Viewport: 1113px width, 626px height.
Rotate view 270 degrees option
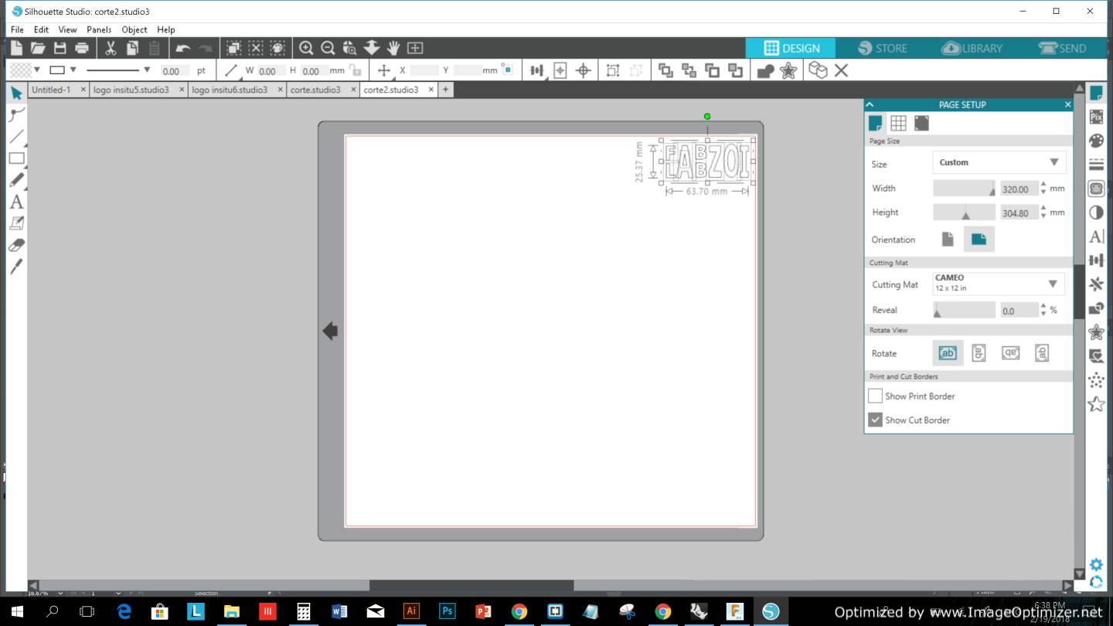1042,353
